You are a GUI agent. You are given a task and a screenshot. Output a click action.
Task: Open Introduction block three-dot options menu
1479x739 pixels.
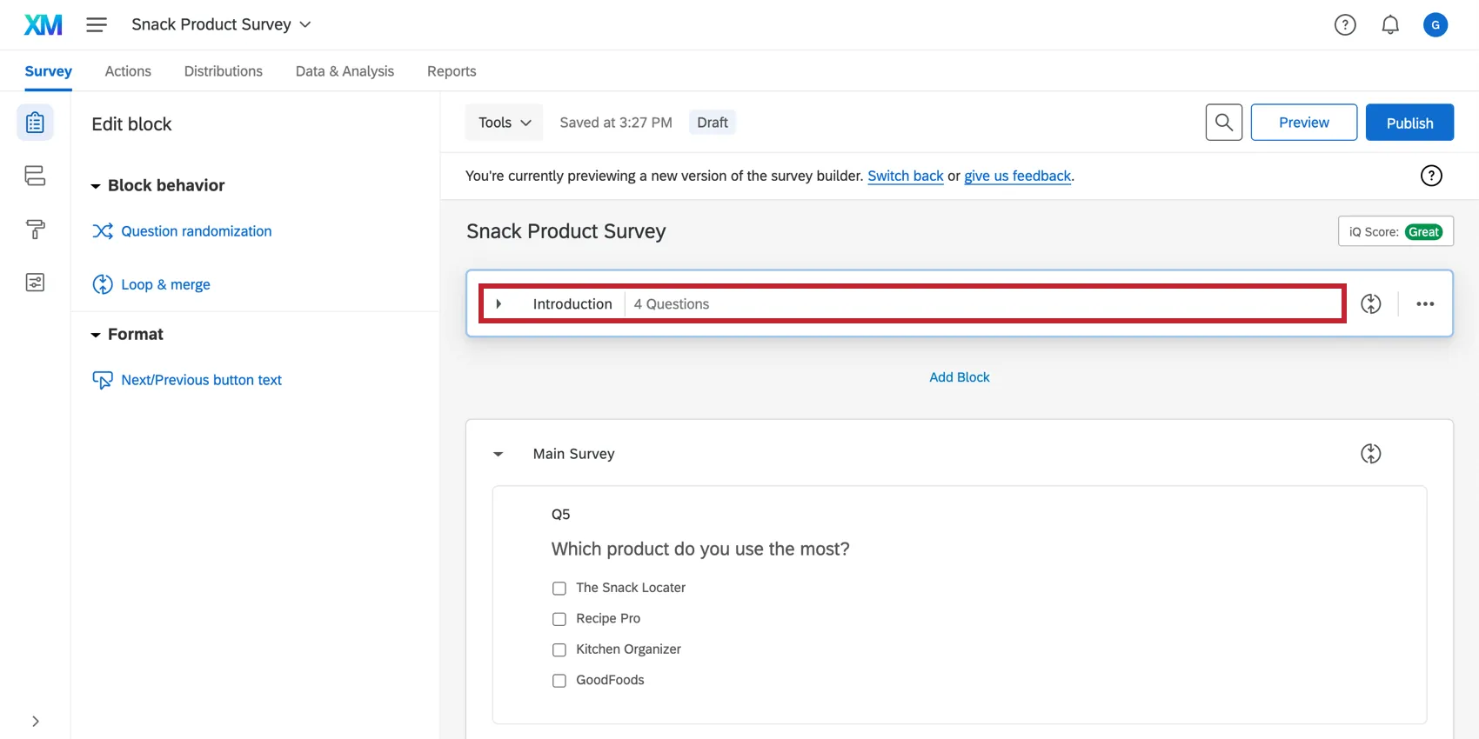point(1425,304)
